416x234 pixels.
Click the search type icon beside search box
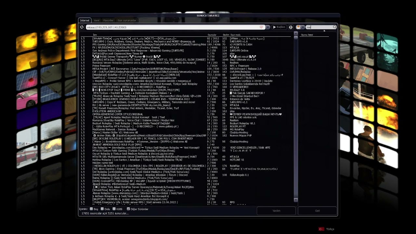[x=298, y=27]
